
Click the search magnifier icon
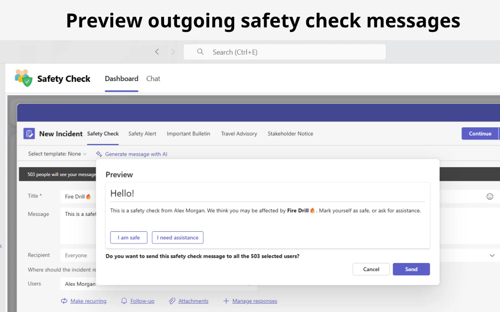tap(200, 52)
